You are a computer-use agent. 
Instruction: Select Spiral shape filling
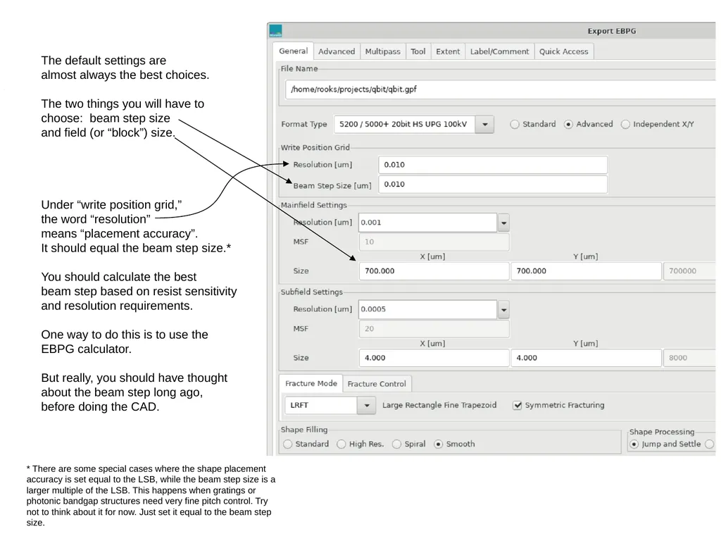click(x=396, y=444)
